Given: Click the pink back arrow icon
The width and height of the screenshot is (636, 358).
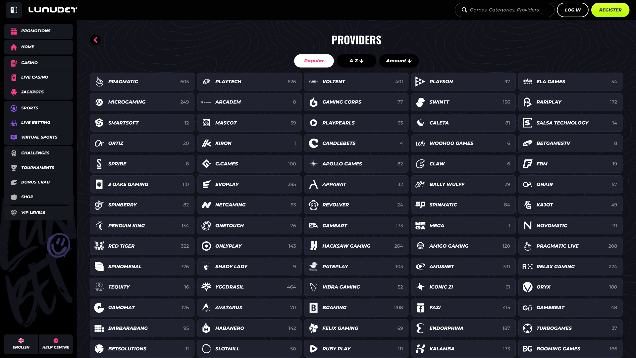Looking at the screenshot, I should 95,40.
